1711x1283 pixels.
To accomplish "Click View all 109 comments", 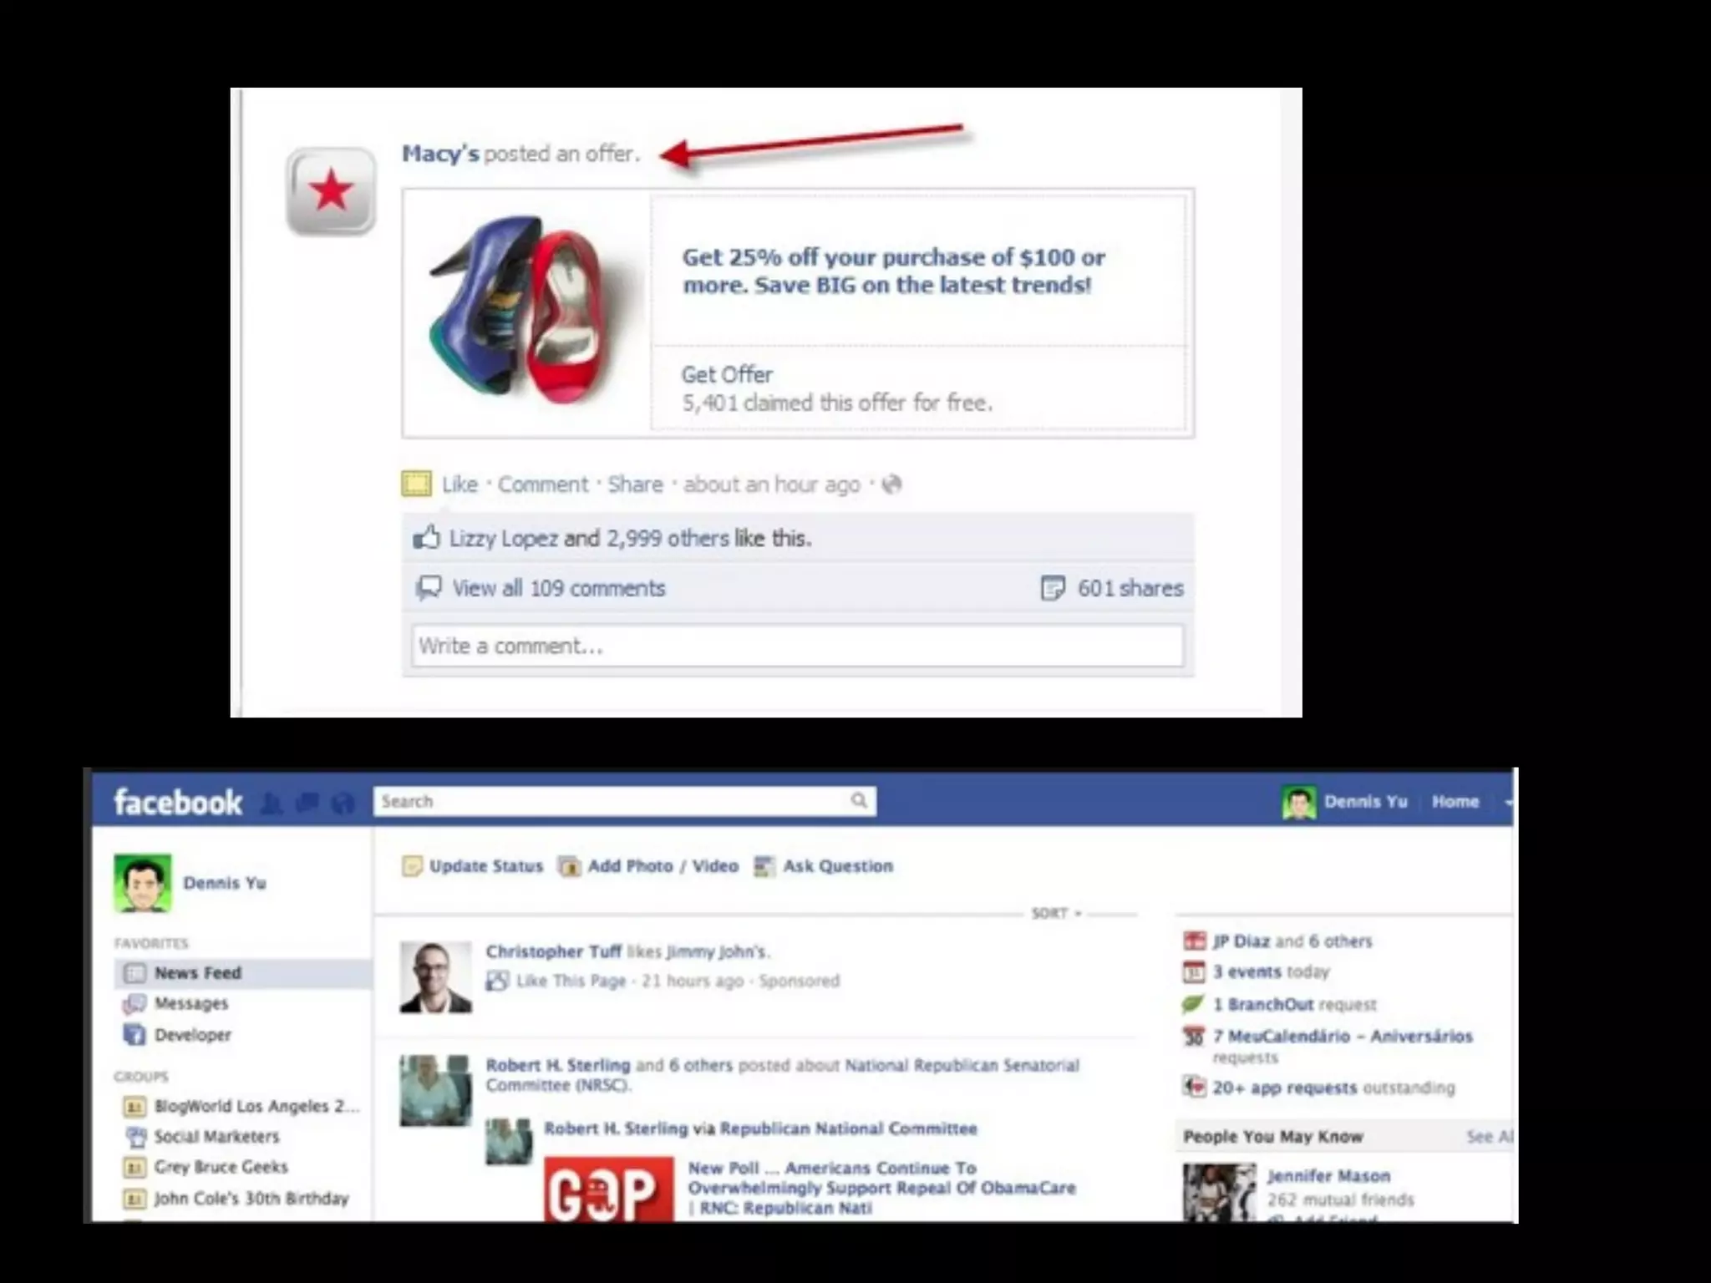I will tap(558, 588).
